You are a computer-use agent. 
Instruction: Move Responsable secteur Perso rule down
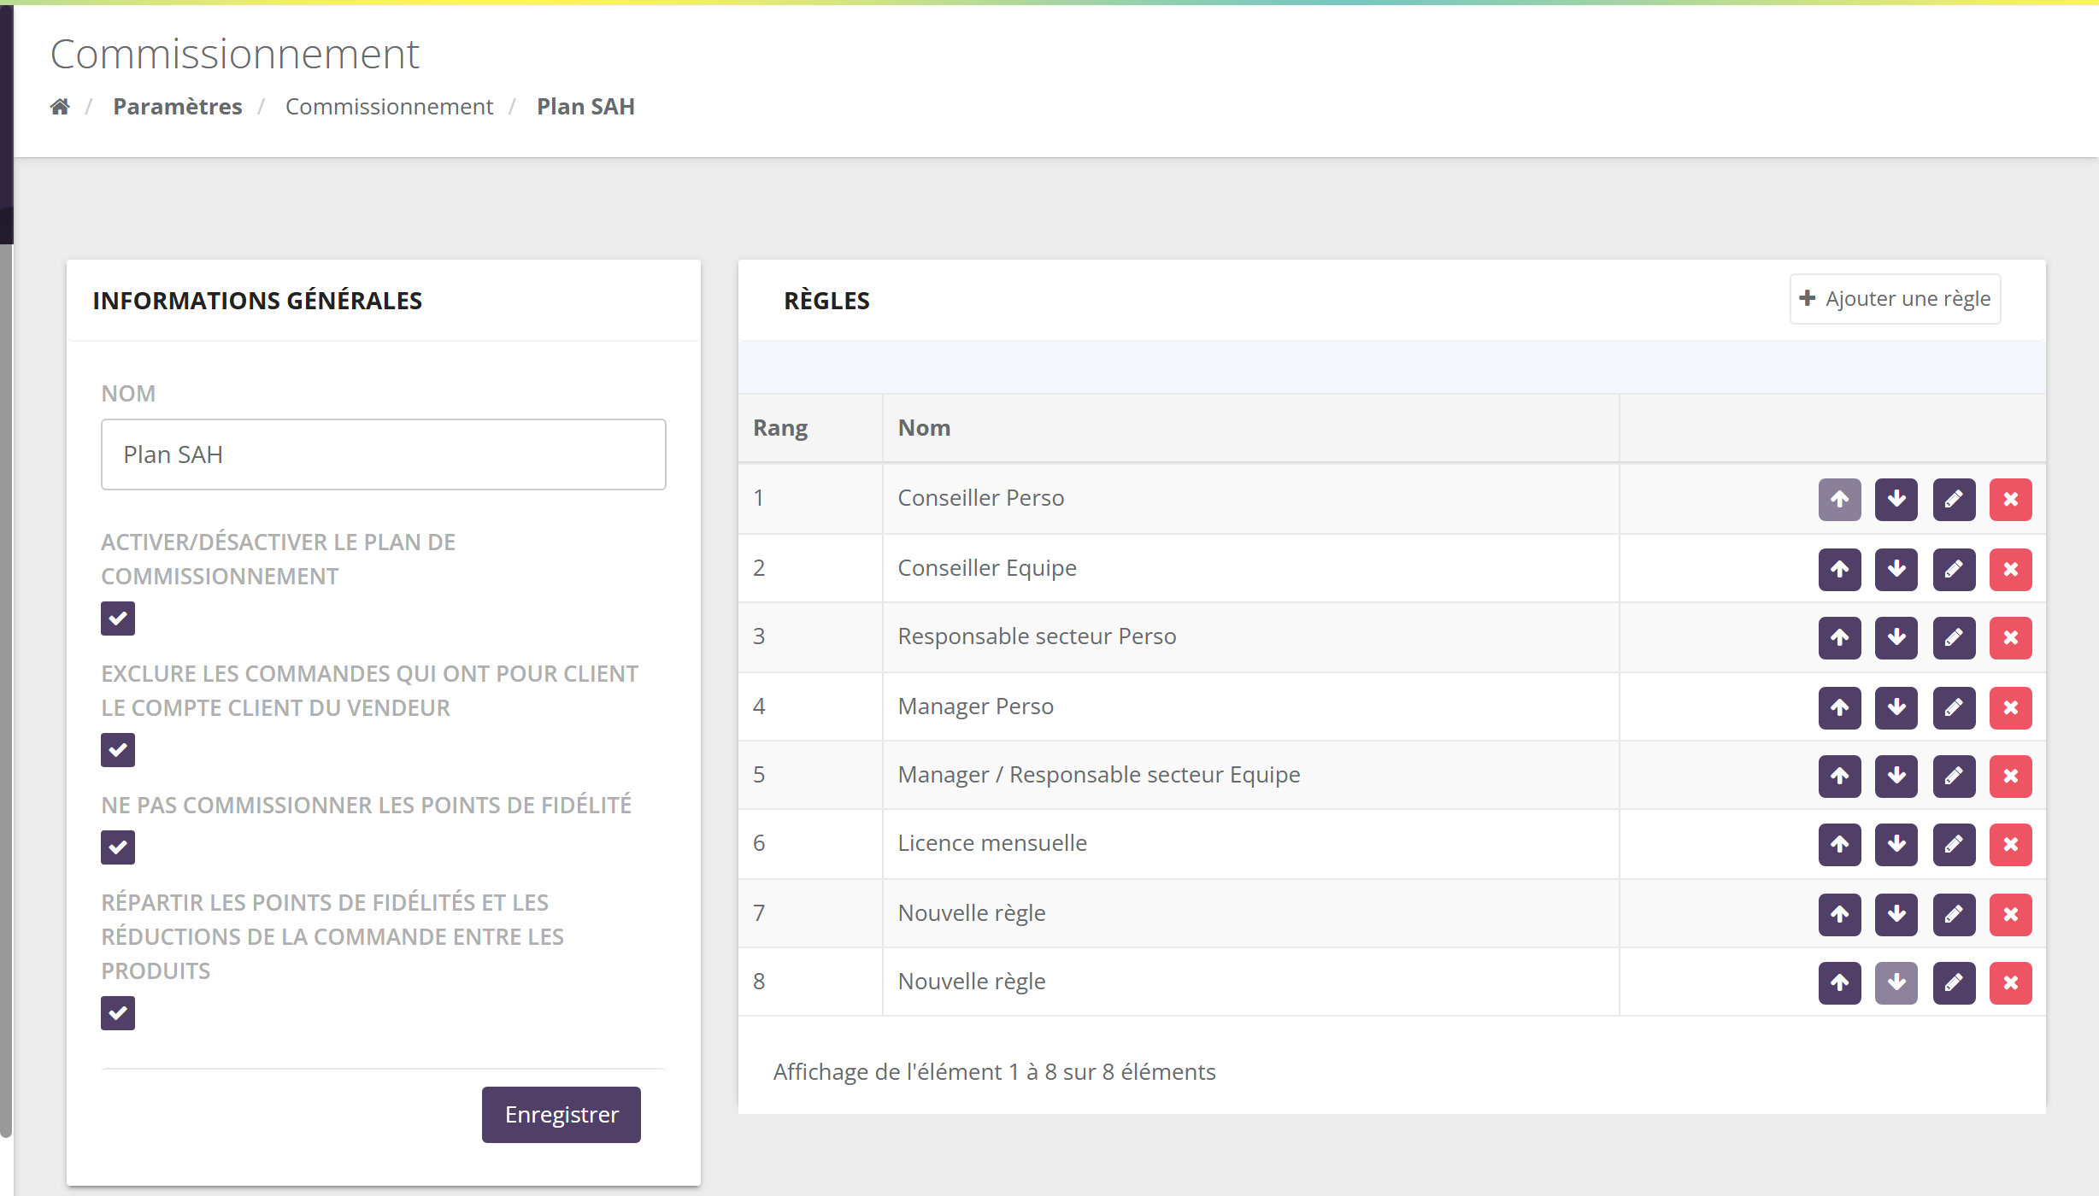click(1896, 637)
